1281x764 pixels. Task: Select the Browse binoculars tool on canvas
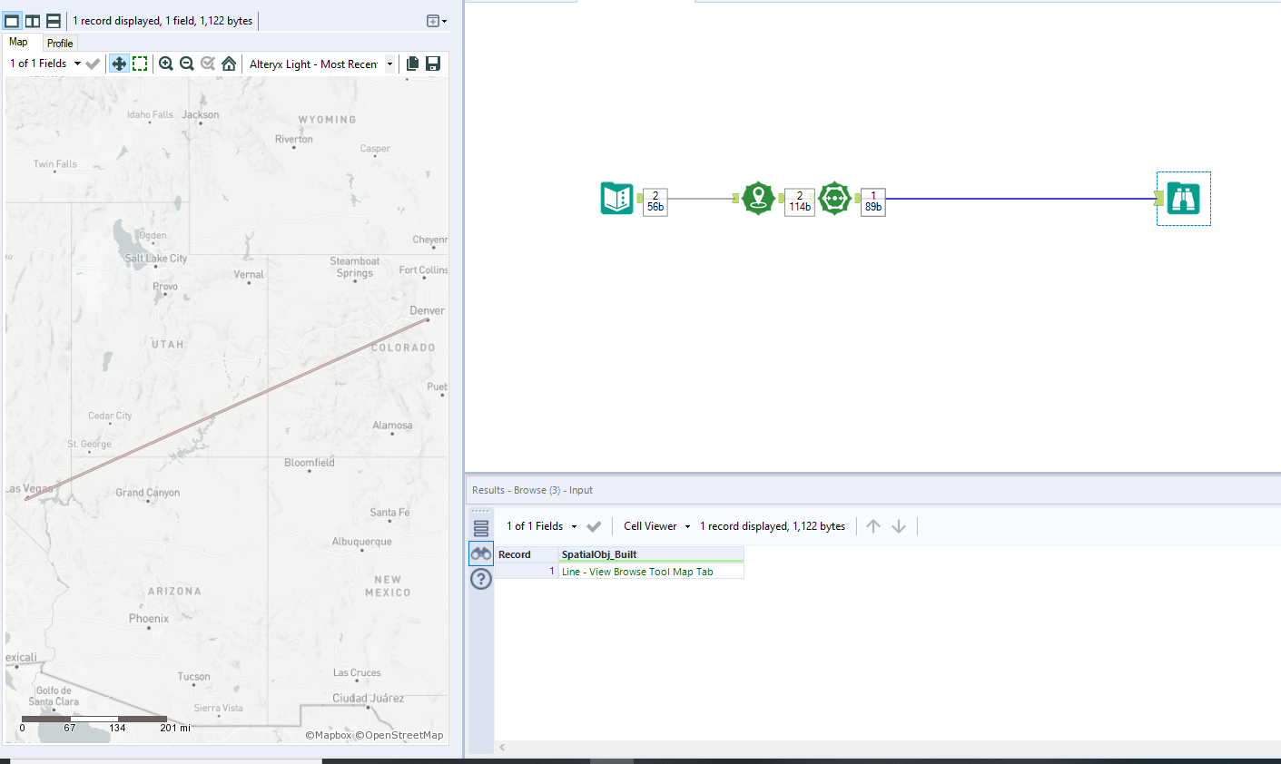(1183, 198)
